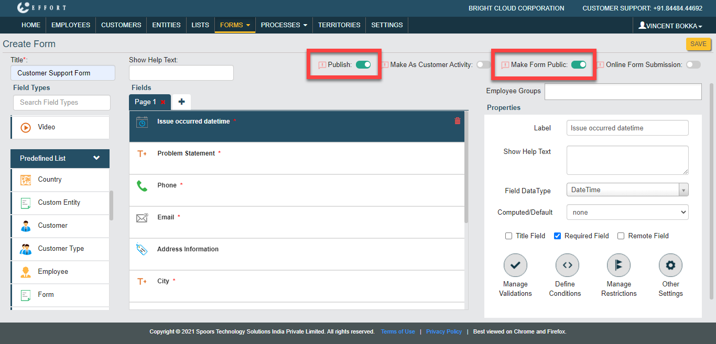
Task: Collapse the Predefined List section
Action: [96, 158]
